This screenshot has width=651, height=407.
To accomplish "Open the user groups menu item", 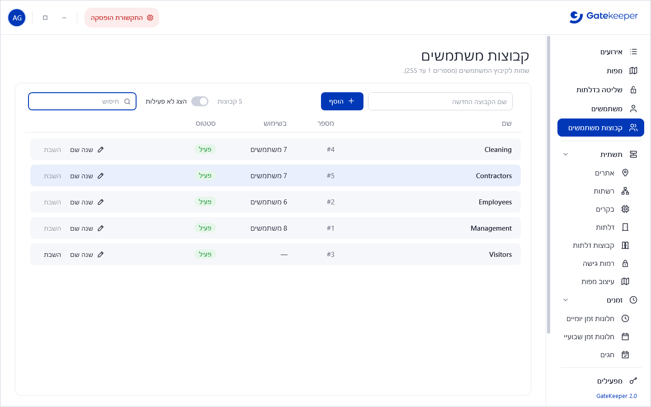I will pos(601,128).
